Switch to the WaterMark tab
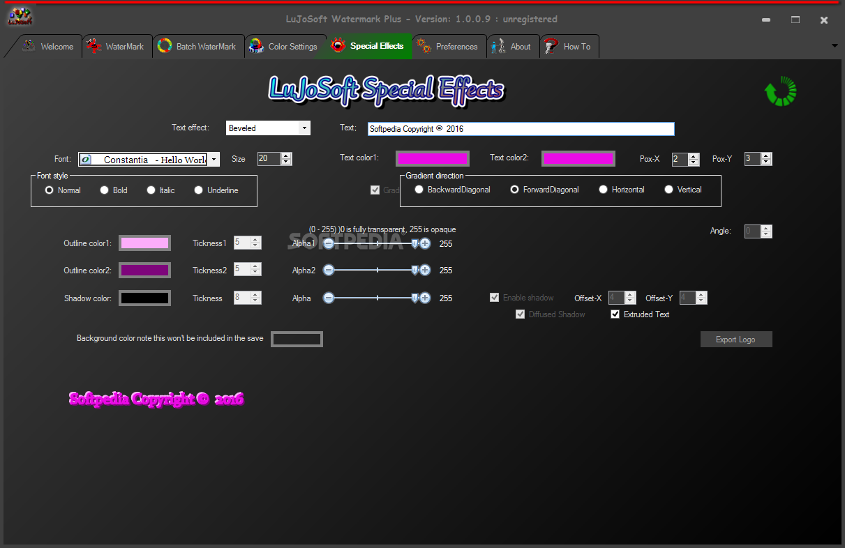845x548 pixels. click(117, 47)
